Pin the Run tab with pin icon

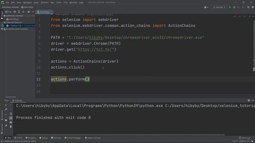pos(6,126)
